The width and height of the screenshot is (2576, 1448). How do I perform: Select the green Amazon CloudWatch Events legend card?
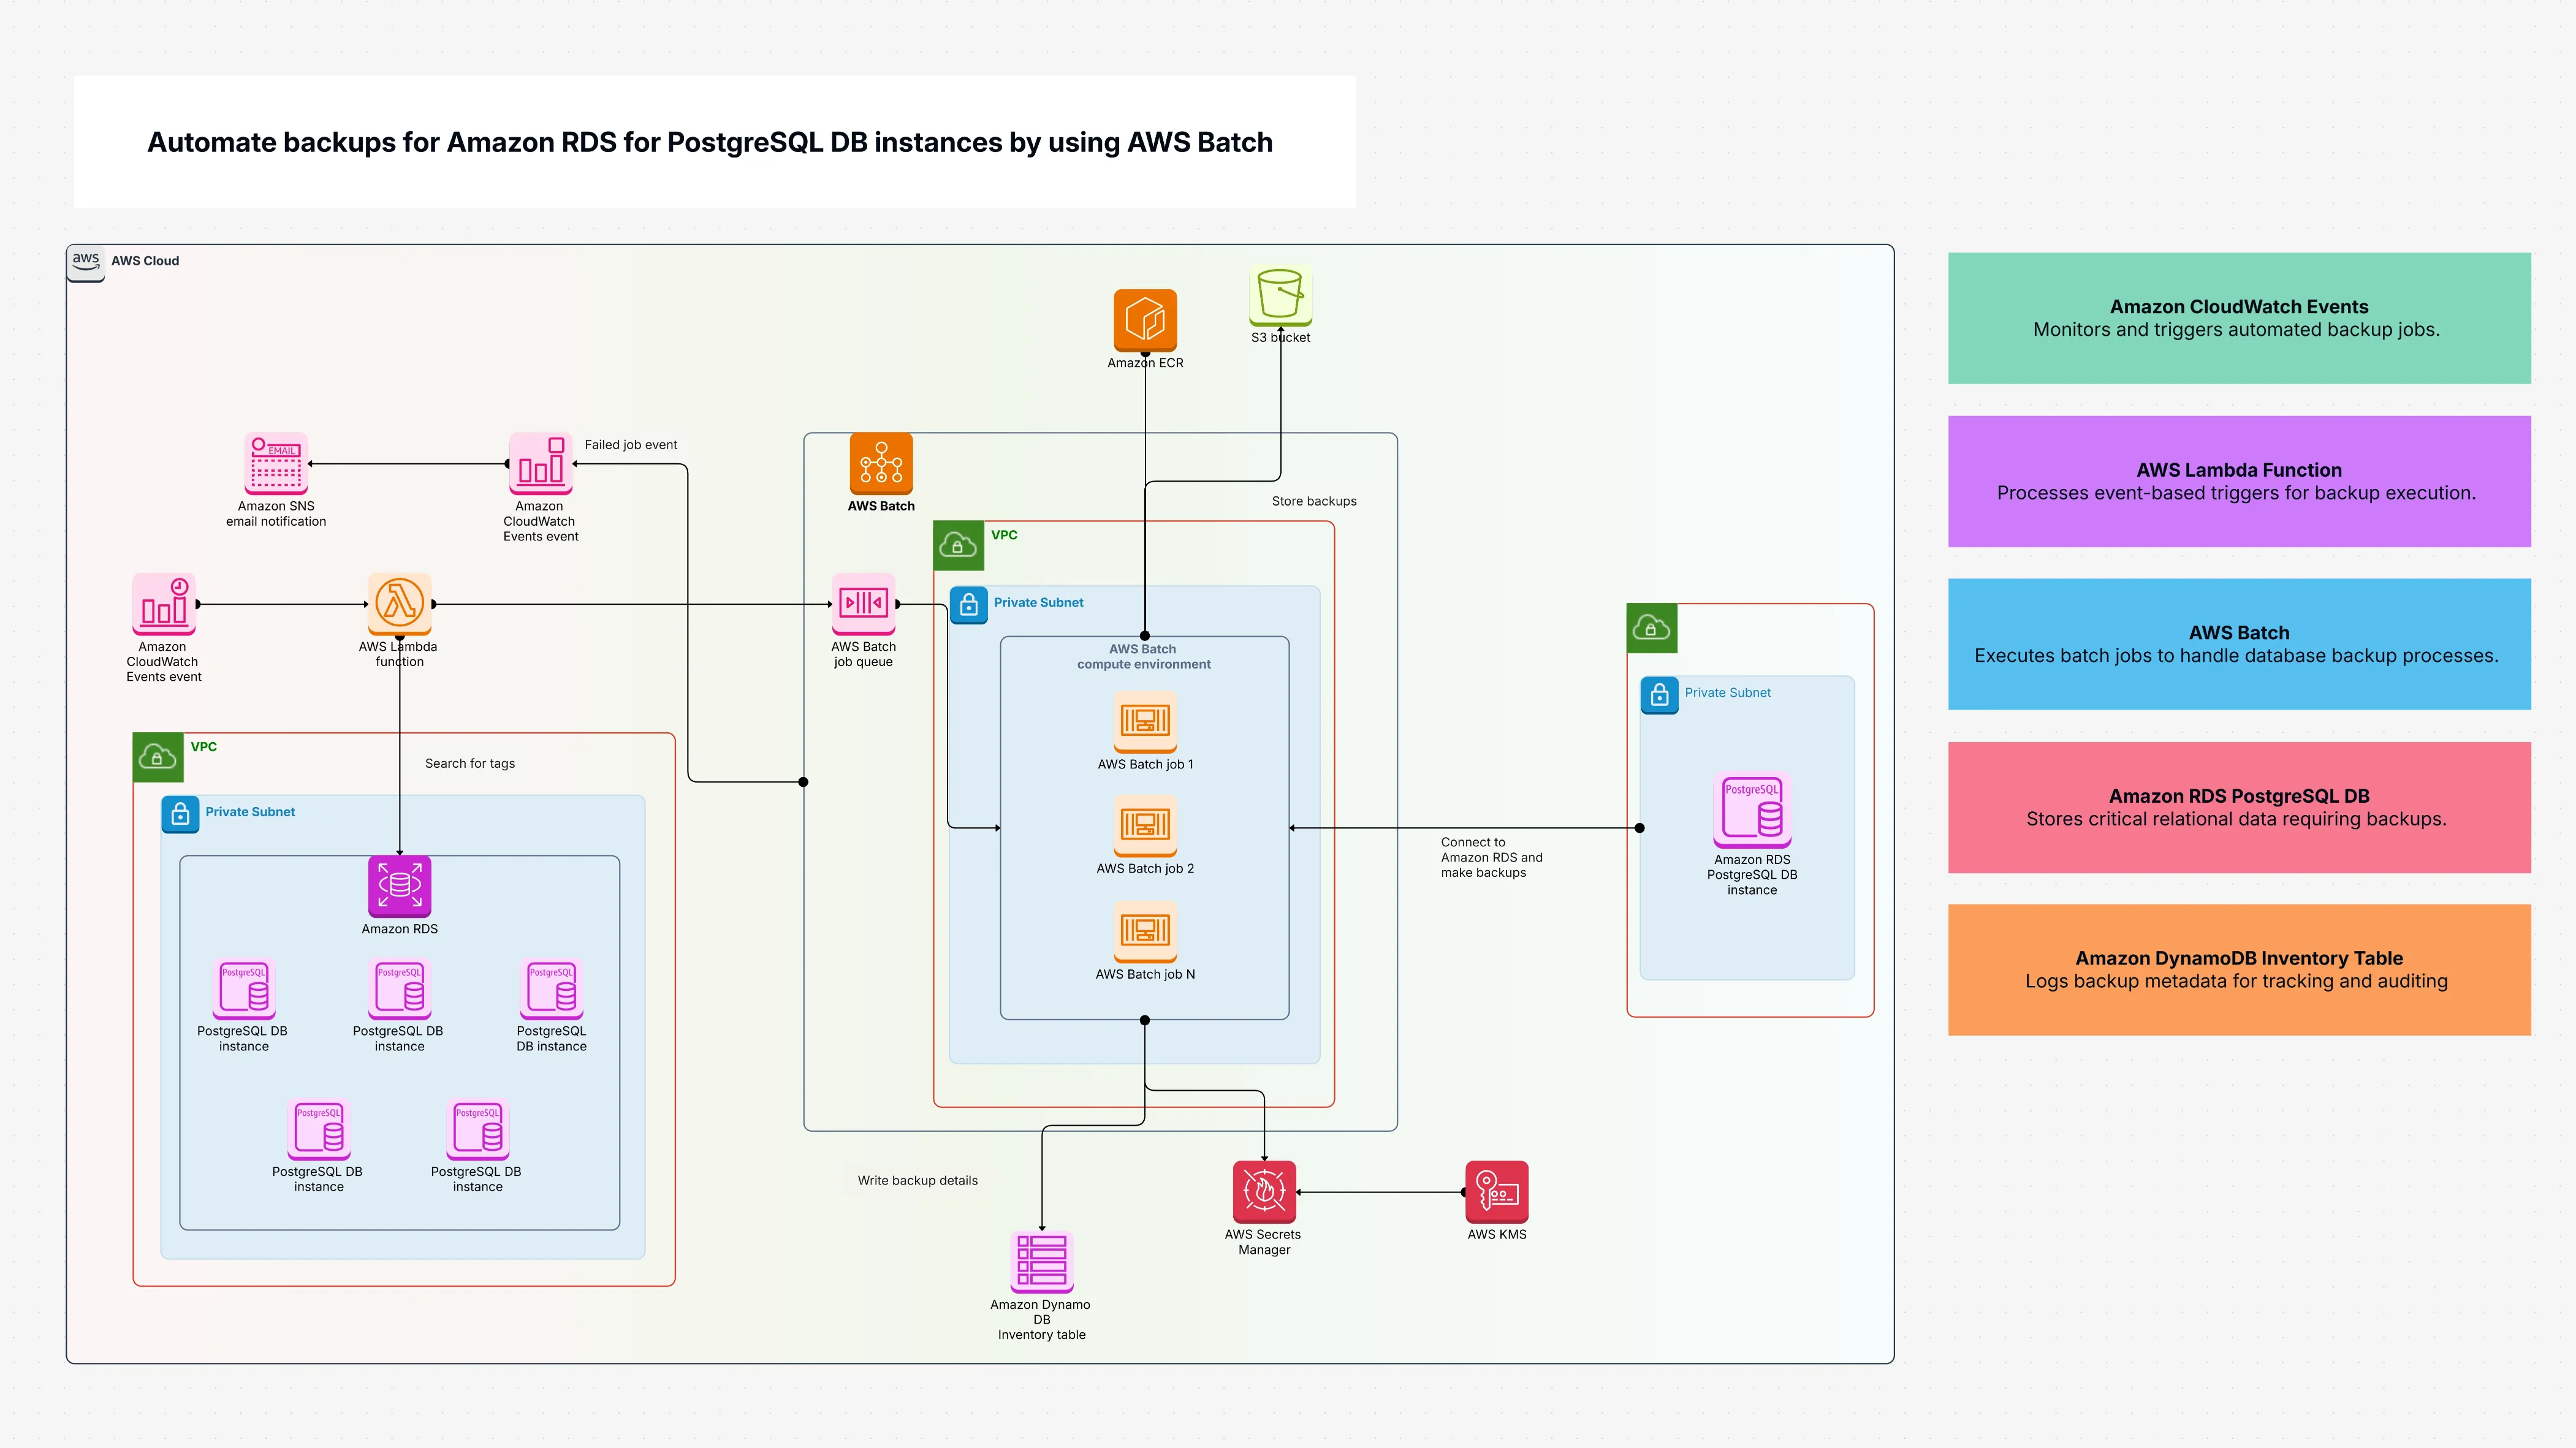[x=2238, y=318]
